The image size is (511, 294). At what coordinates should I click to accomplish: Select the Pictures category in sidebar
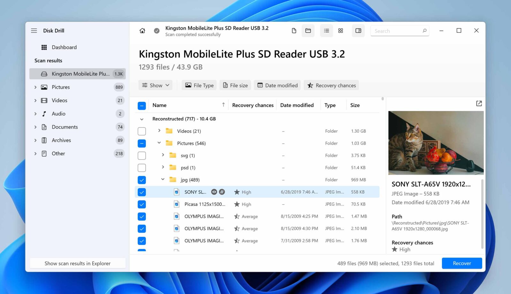coord(60,87)
